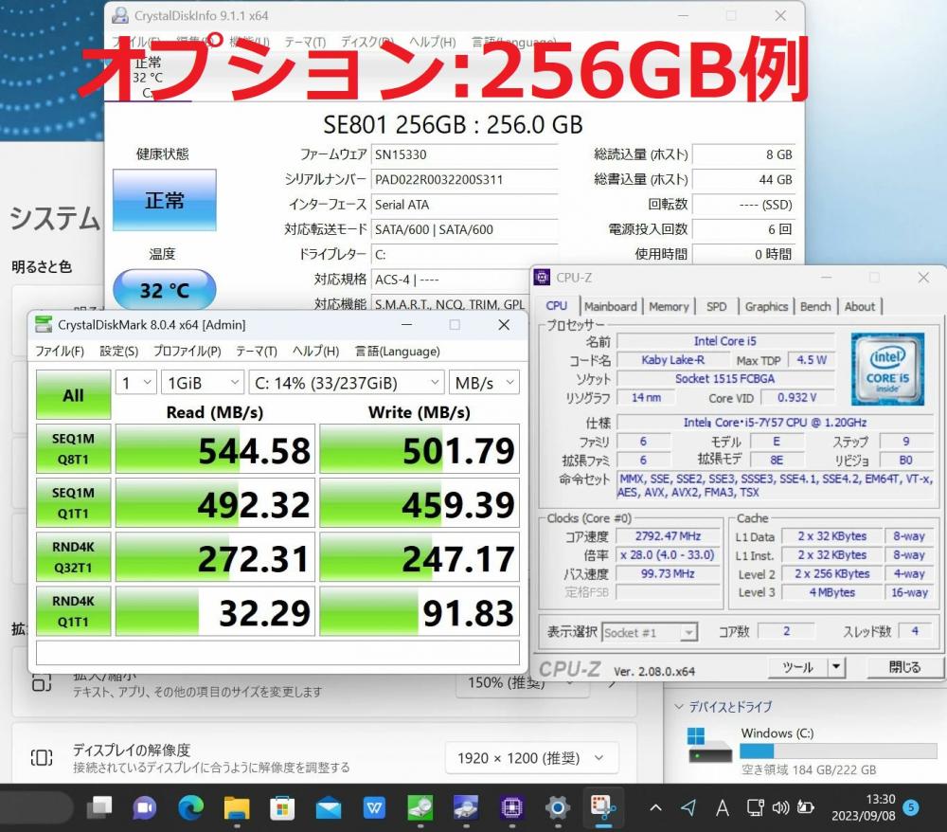Image resolution: width=947 pixels, height=832 pixels.
Task: Open Microsoft Store from the taskbar
Action: [x=282, y=807]
